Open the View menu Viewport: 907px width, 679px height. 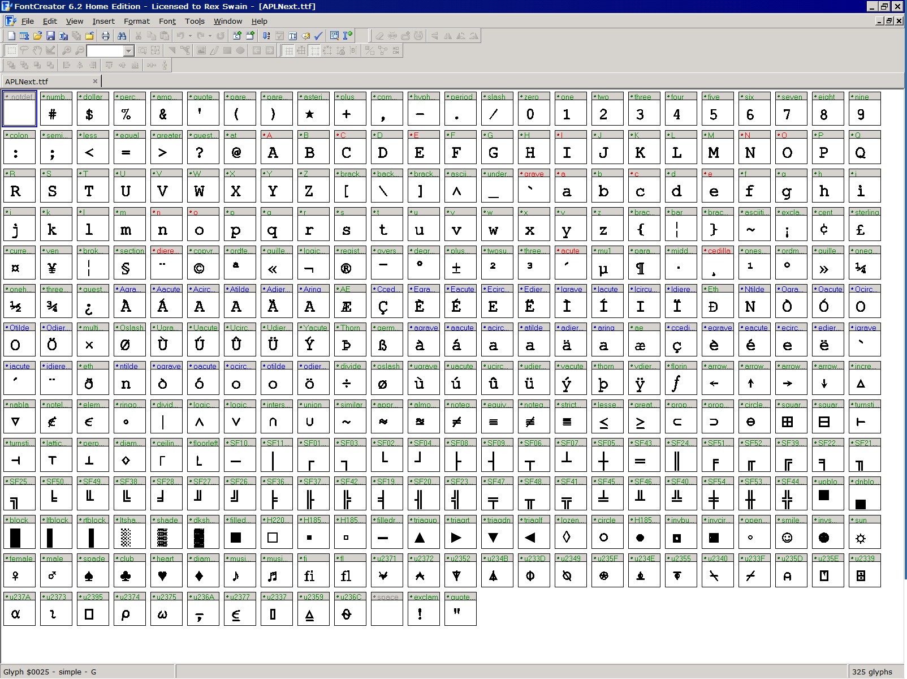click(x=75, y=21)
